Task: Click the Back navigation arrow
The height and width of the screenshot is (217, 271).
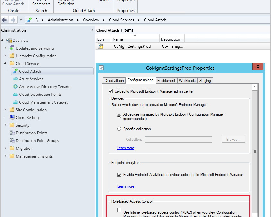Action: tap(4, 20)
